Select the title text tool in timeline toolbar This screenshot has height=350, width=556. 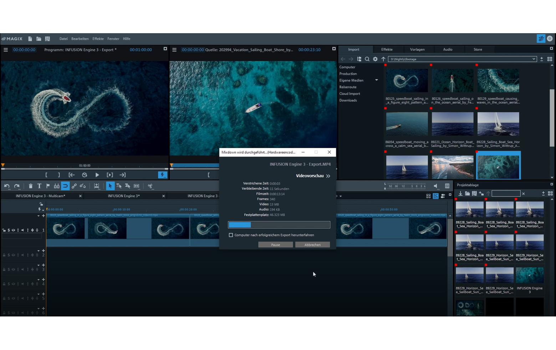tap(39, 186)
